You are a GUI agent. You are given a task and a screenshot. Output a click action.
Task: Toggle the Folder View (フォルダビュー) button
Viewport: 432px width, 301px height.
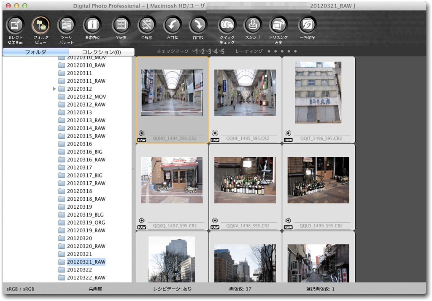point(40,26)
